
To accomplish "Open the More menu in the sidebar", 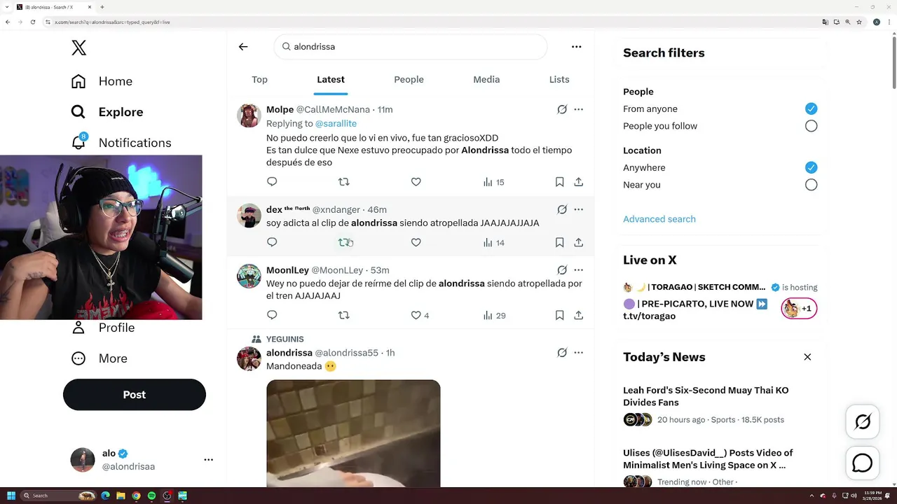I will pyautogui.click(x=100, y=358).
